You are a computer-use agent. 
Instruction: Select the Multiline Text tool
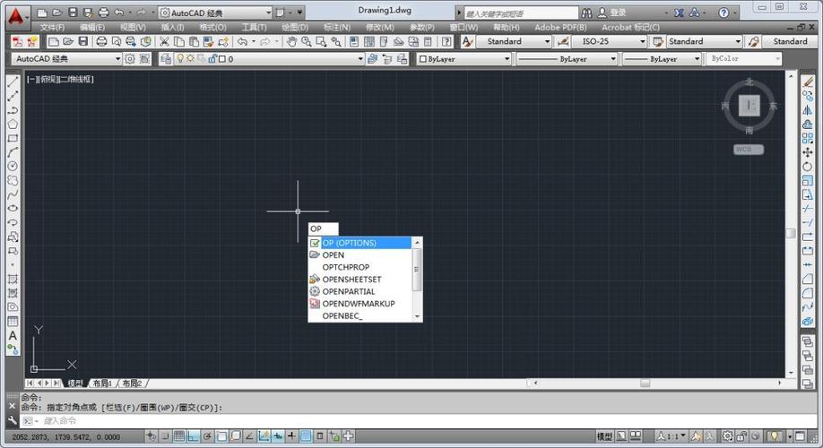pos(13,336)
